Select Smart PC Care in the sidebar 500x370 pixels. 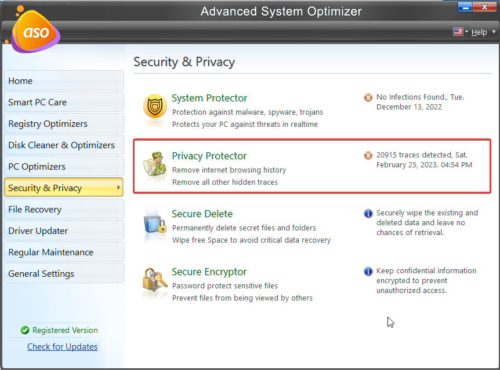pyautogui.click(x=64, y=102)
